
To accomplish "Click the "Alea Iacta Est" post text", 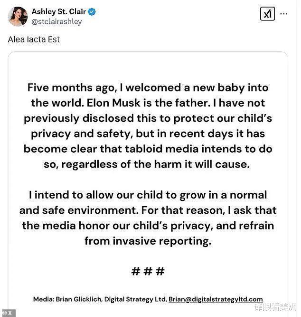I will coord(34,40).
